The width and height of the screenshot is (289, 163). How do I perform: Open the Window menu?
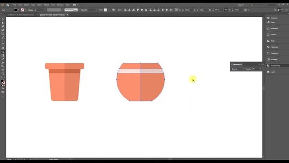(x=60, y=5)
